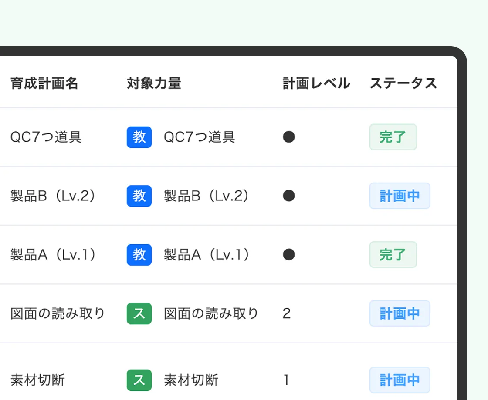Click the 計画中 badge for 製品B（Lv.2）
This screenshot has width=488, height=400.
click(x=400, y=196)
